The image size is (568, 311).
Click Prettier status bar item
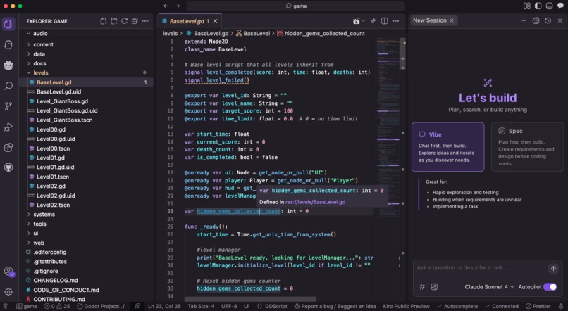click(x=538, y=306)
